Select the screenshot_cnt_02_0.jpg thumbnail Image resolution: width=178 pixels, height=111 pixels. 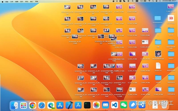point(120,90)
